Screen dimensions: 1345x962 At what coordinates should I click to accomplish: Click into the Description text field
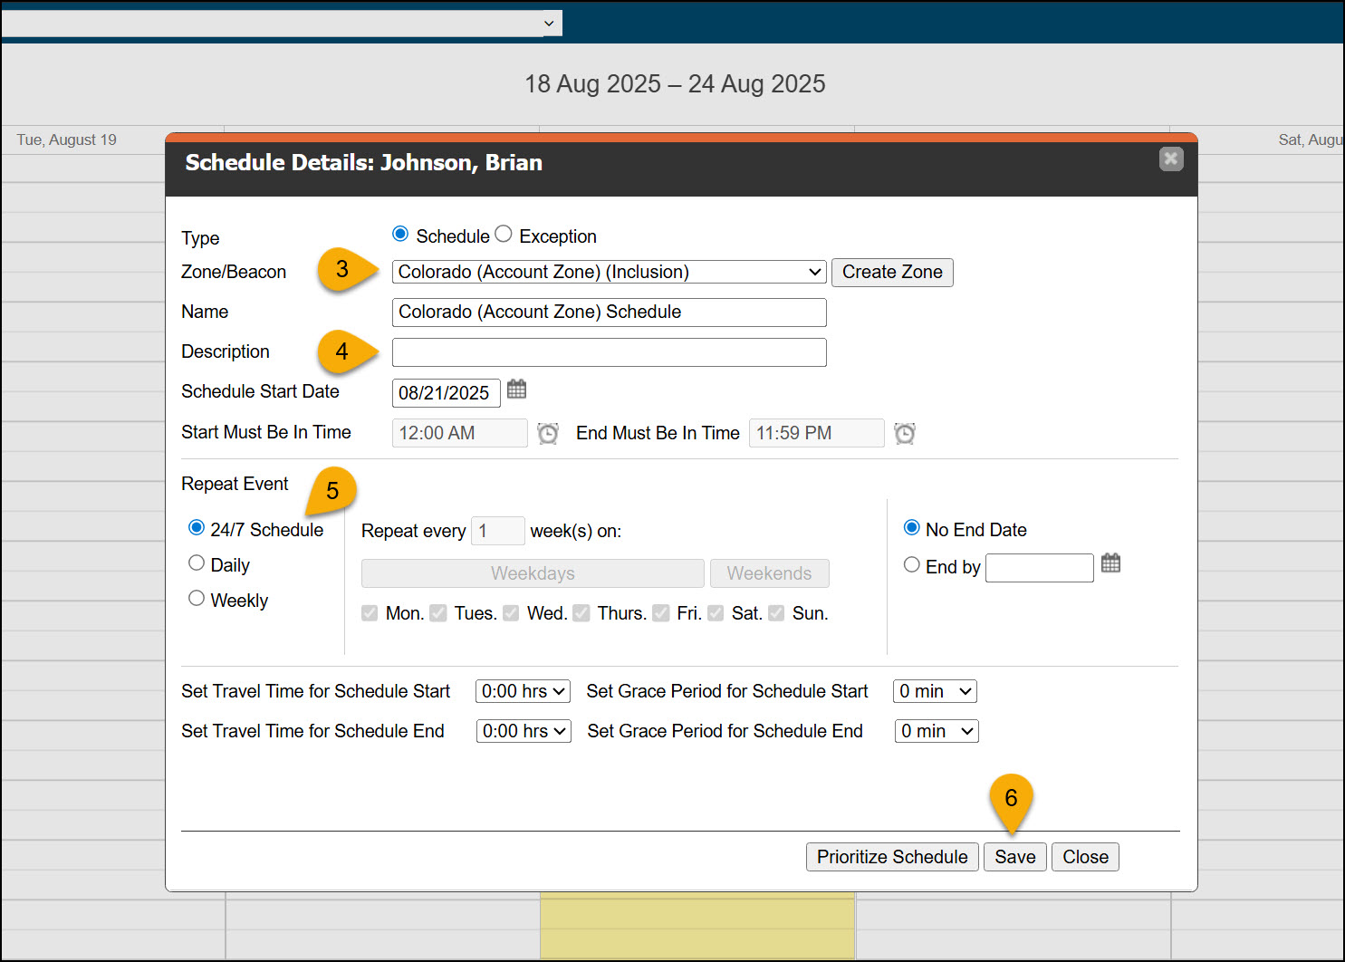609,352
